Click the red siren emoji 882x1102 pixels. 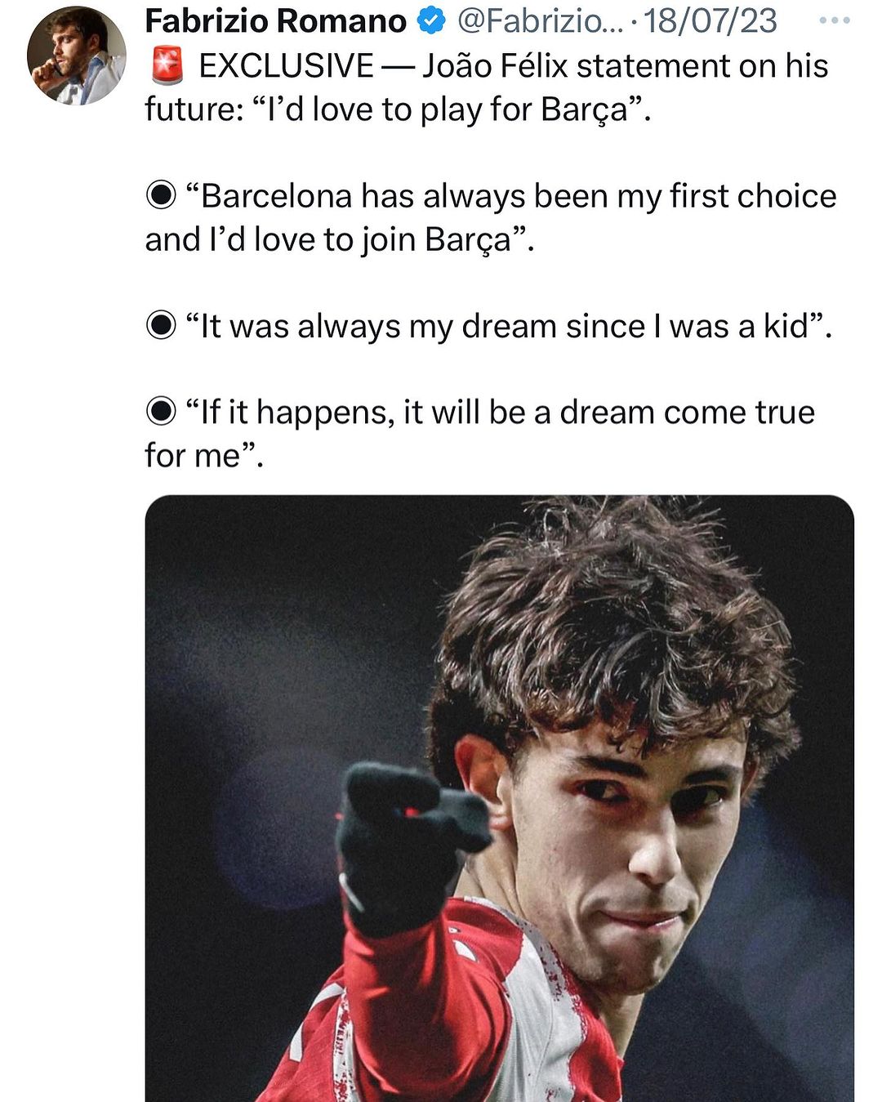click(167, 66)
